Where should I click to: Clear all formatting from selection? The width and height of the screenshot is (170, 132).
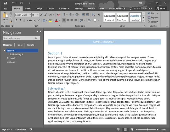coord(58,15)
